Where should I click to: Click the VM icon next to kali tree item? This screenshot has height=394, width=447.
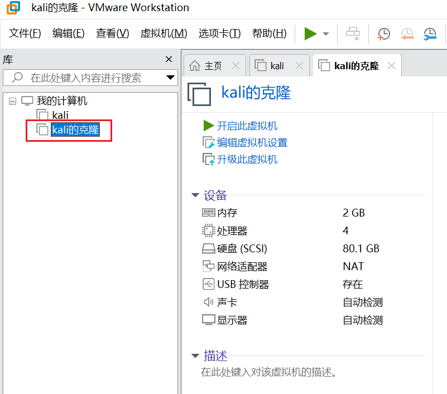pyautogui.click(x=42, y=114)
